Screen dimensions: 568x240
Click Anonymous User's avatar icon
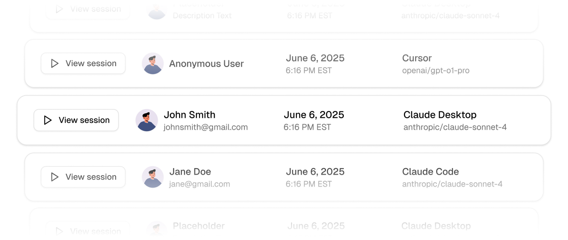pos(153,63)
